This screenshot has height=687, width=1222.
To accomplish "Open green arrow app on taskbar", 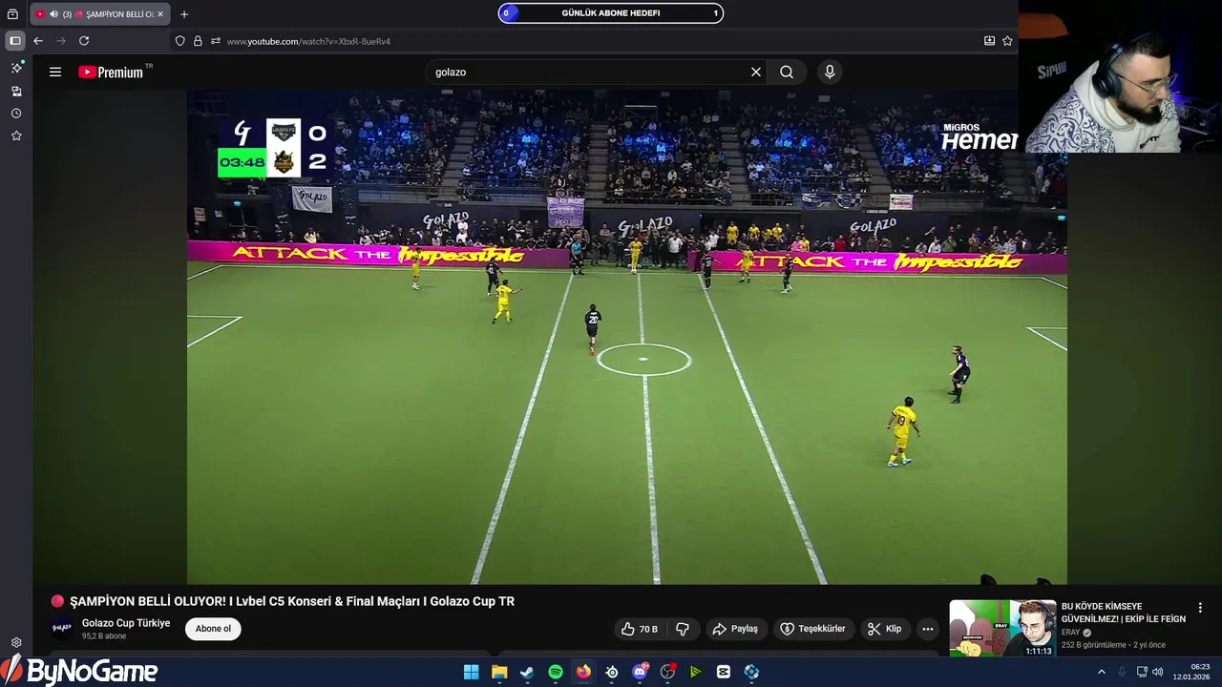I will (x=696, y=672).
